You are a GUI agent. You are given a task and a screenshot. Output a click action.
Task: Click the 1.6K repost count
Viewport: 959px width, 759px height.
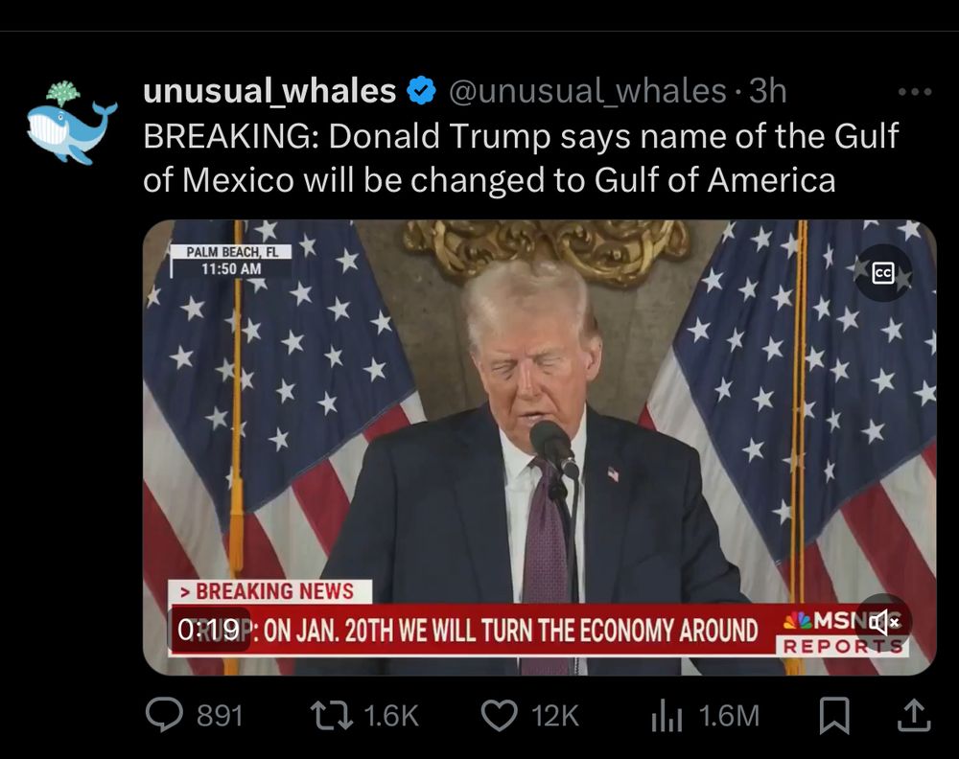click(x=391, y=716)
